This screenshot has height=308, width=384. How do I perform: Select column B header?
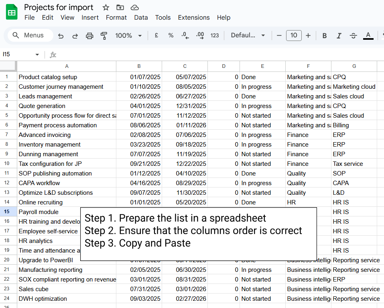[139, 66]
